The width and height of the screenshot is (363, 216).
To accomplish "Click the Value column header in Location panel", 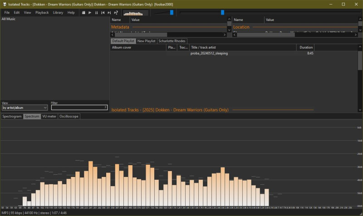I will click(311, 20).
